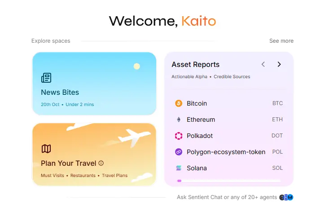321x217 pixels.
Task: Select Bitcoin in Asset Reports list
Action: [197, 103]
